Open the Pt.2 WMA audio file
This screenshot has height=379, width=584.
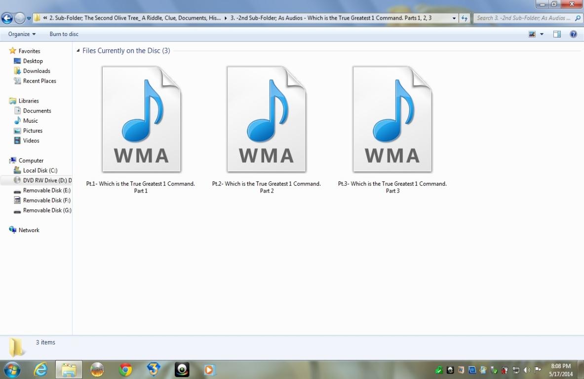267,120
